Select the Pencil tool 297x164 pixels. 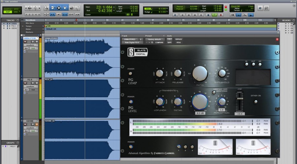(77, 8)
